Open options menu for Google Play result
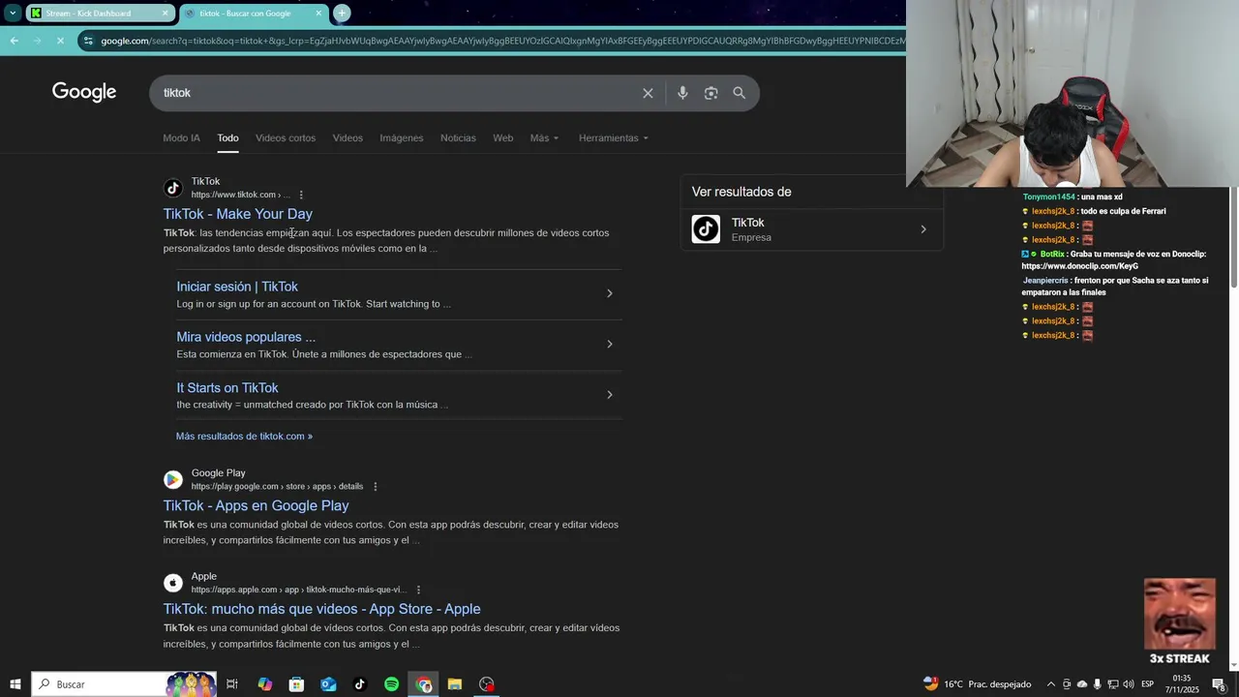 tap(376, 487)
